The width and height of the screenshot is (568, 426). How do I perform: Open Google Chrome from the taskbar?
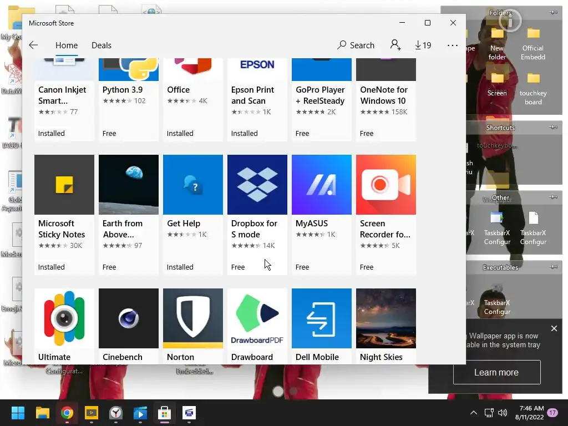pyautogui.click(x=67, y=413)
